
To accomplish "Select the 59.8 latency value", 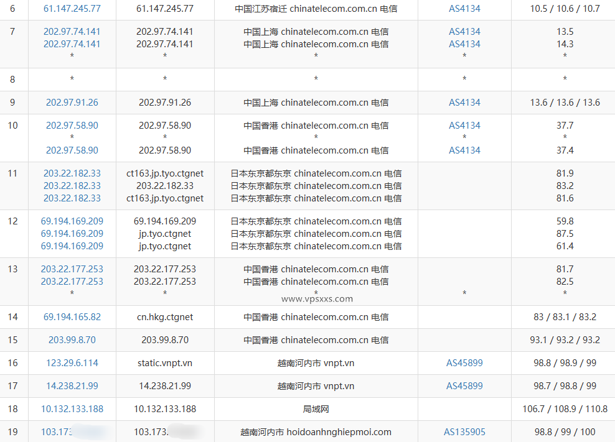I will coord(565,221).
